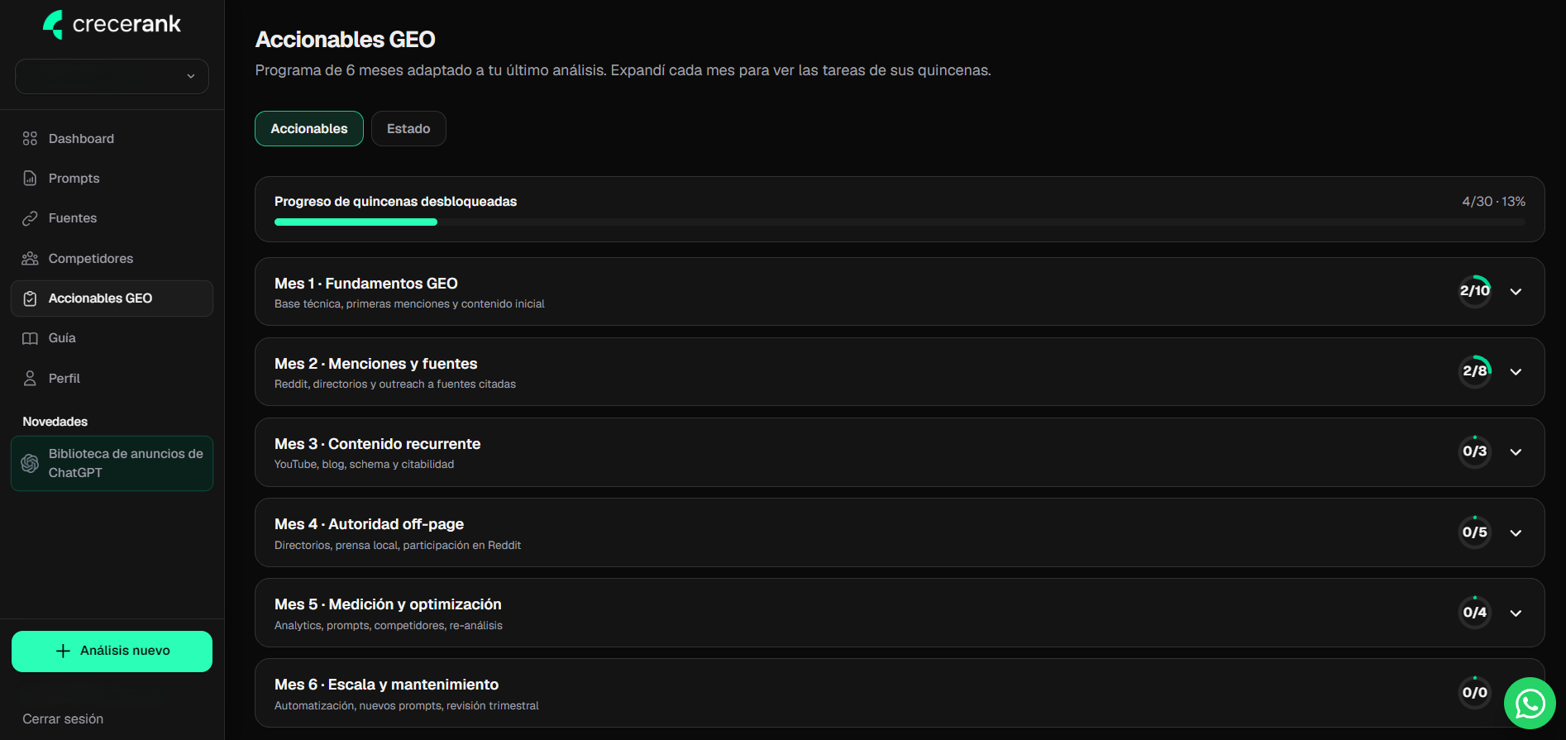Viewport: 1566px width, 740px height.
Task: Open Fuentes from the sidebar
Action: 112,218
